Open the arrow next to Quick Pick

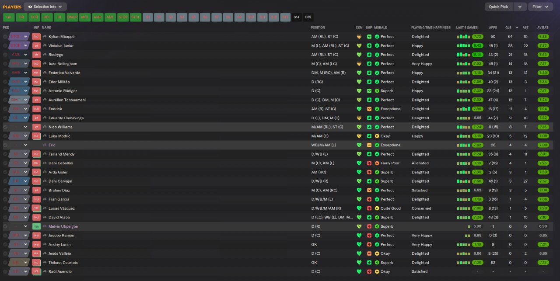pos(520,7)
